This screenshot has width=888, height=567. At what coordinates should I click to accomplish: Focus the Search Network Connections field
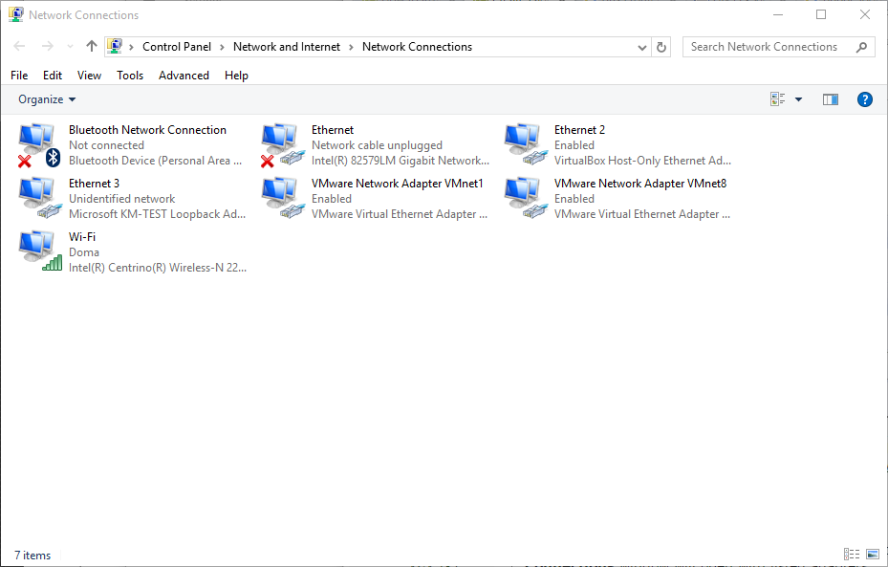779,47
